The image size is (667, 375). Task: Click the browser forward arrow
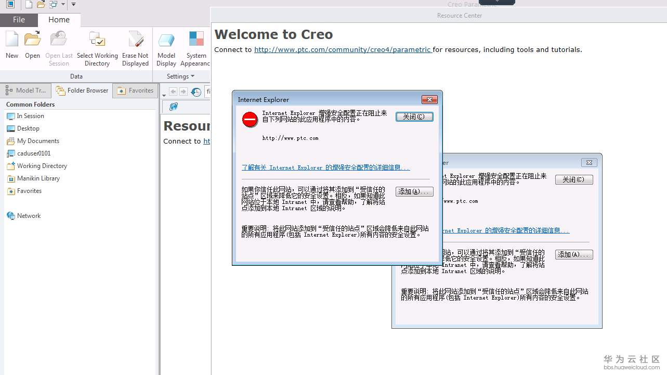183,92
